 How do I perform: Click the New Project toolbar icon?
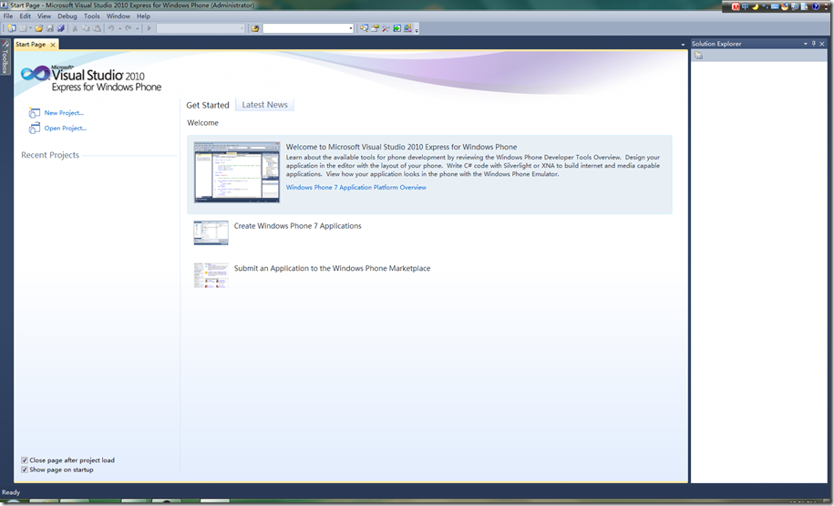point(11,28)
